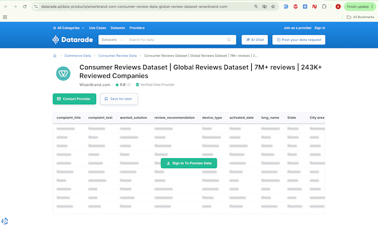Bookmark this page with the star icon
The height and width of the screenshot is (226, 378).
(273, 7)
